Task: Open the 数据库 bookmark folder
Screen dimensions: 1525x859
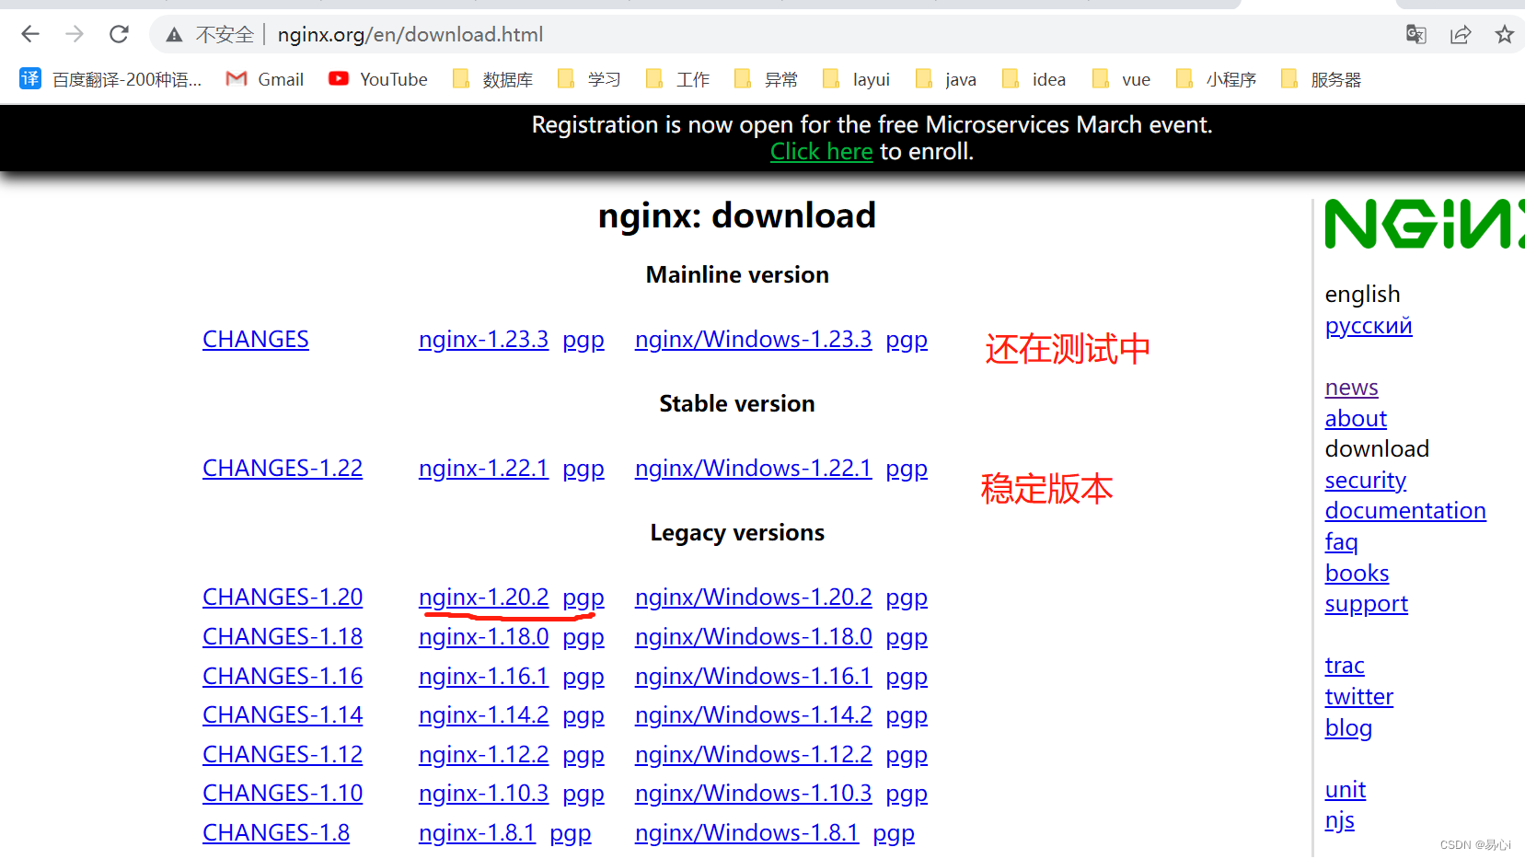Action: pos(492,79)
